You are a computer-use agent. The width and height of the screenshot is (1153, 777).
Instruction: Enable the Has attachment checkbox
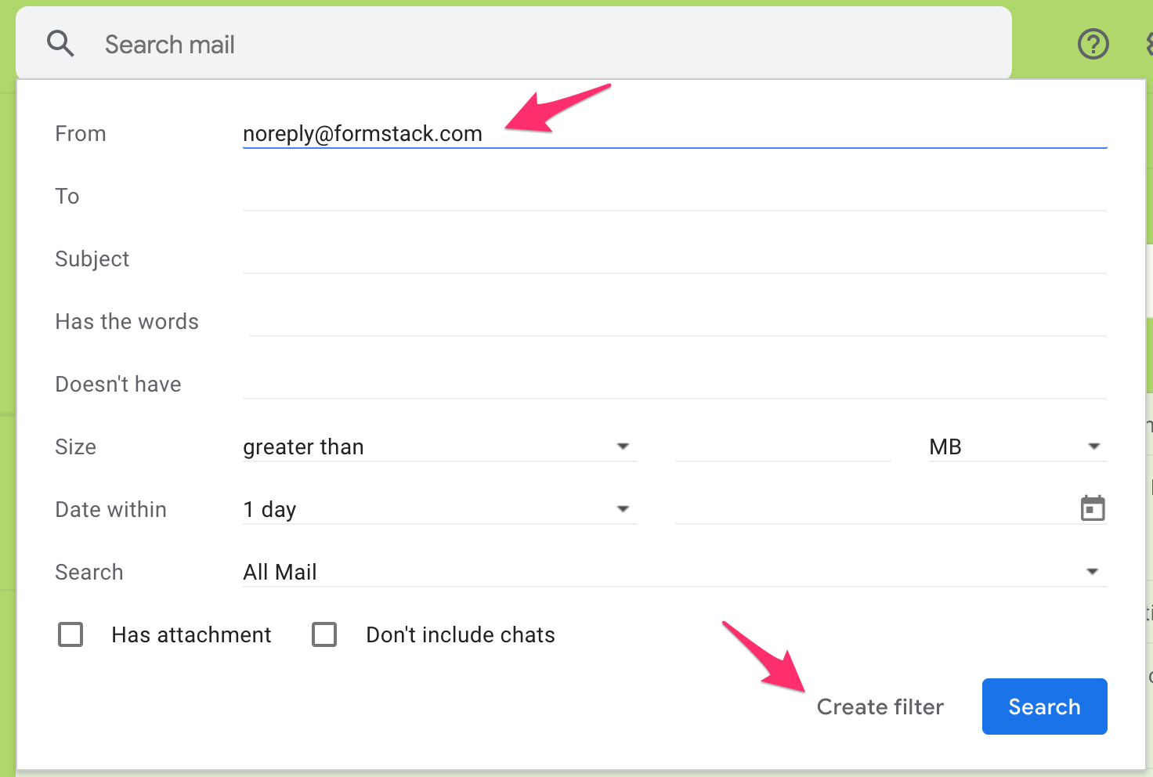(70, 634)
